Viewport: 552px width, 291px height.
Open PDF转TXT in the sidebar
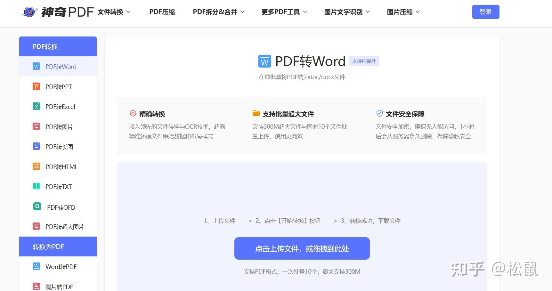click(x=58, y=187)
